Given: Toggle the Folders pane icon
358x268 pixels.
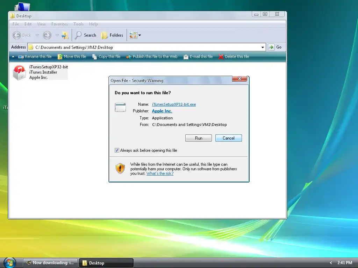Looking at the screenshot, I should (104, 35).
